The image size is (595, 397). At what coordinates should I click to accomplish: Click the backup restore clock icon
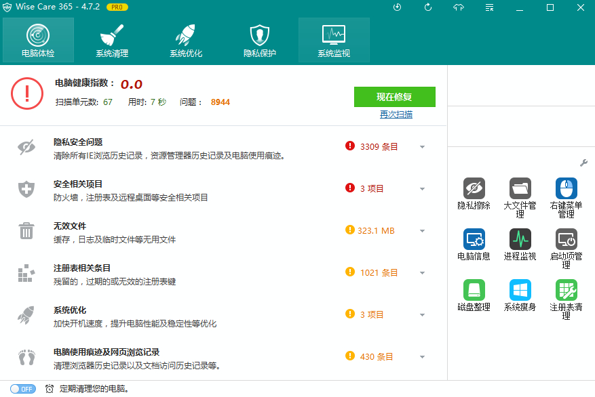(x=398, y=7)
